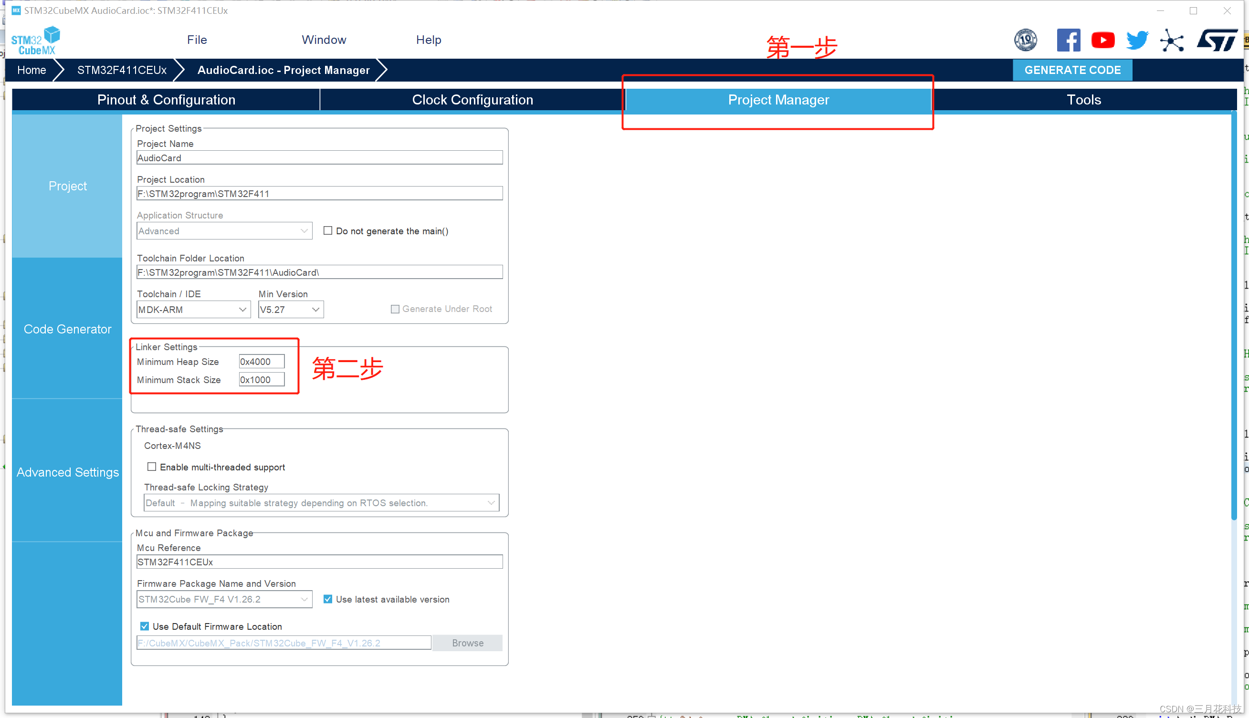Open the Thread-safe Locking Strategy dropdown
Image resolution: width=1249 pixels, height=718 pixels.
point(321,503)
